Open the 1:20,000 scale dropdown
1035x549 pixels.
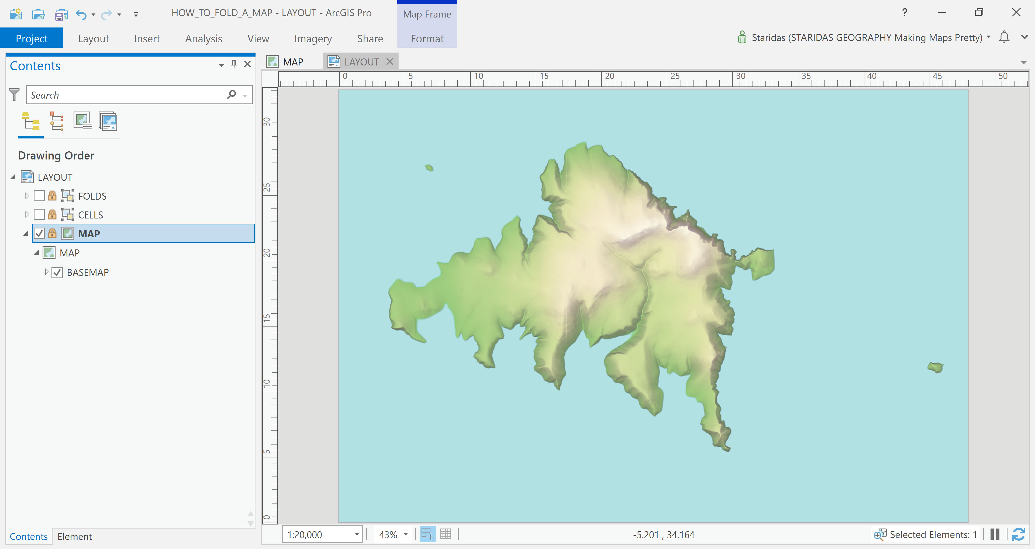(356, 534)
